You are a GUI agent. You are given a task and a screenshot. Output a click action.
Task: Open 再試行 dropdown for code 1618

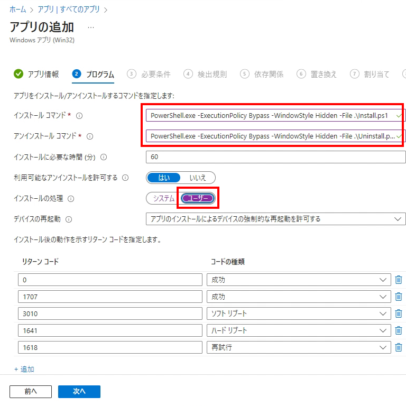(x=299, y=347)
